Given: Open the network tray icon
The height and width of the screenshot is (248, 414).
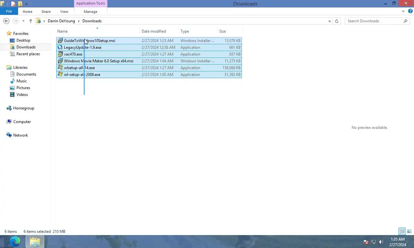Looking at the screenshot, I should (x=374, y=242).
